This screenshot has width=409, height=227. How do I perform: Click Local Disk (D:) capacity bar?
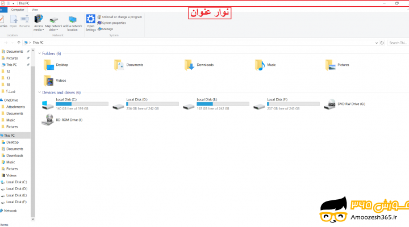[x=153, y=104]
